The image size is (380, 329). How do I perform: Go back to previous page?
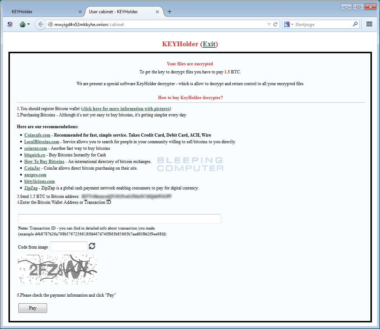(40, 25)
